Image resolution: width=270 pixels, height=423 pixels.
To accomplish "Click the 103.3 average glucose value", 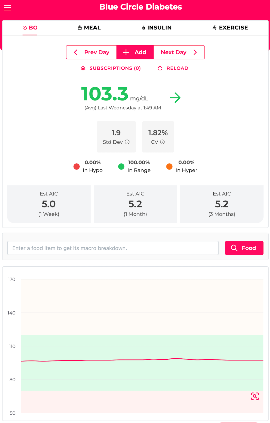I will pyautogui.click(x=105, y=94).
